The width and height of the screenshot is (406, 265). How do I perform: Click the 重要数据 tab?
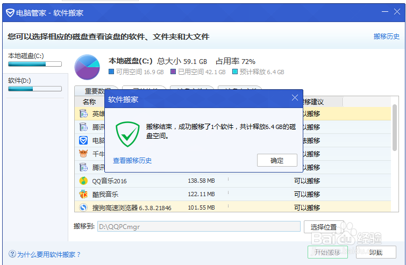[96, 91]
